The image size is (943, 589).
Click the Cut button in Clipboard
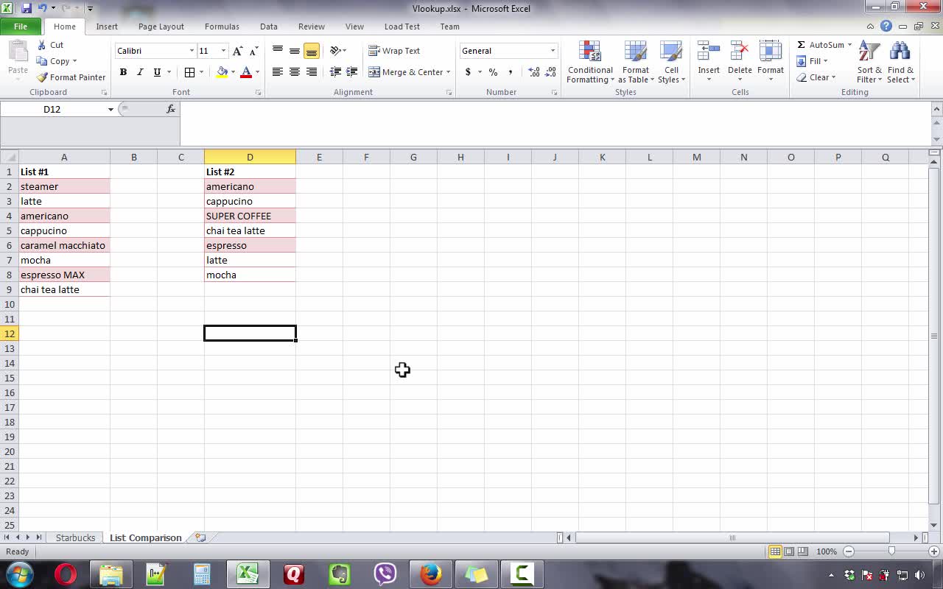[x=50, y=45]
